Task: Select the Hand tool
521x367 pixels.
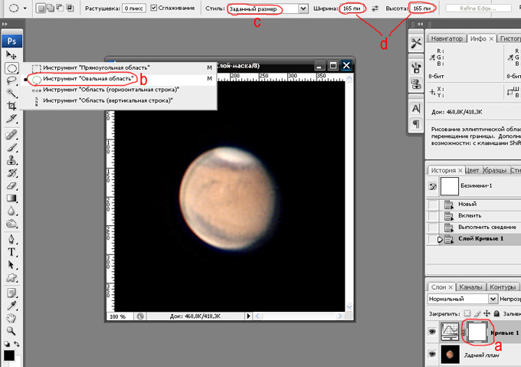Action: point(11,317)
